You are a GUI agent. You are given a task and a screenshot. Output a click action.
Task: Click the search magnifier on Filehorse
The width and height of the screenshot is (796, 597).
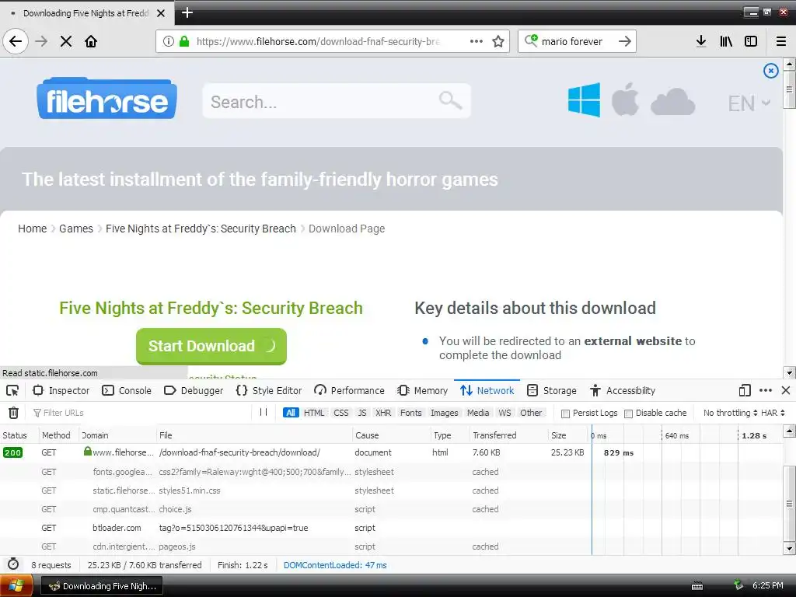(450, 100)
